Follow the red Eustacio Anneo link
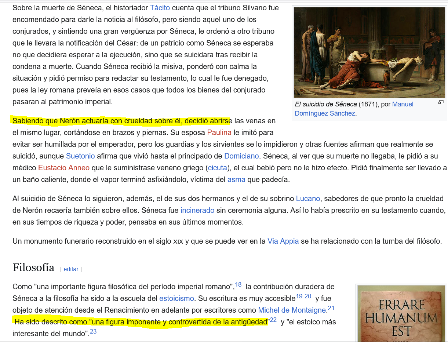 pos(64,168)
